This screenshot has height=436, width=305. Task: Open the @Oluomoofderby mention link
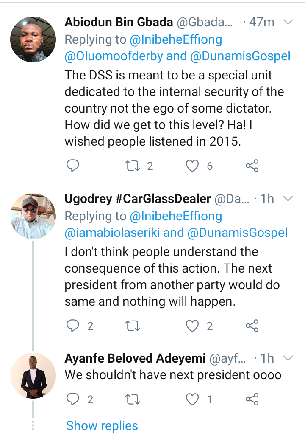tap(114, 56)
